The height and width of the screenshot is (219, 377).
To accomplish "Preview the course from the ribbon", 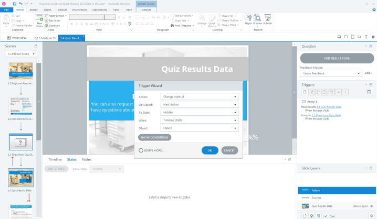I will coord(257,20).
